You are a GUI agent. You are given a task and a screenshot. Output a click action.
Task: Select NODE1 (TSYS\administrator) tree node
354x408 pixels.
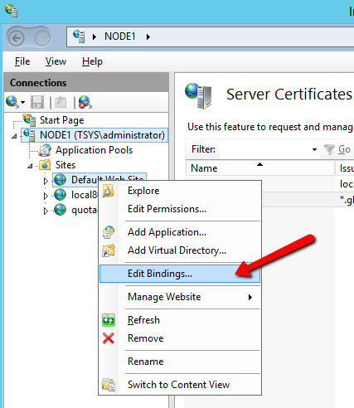102,135
